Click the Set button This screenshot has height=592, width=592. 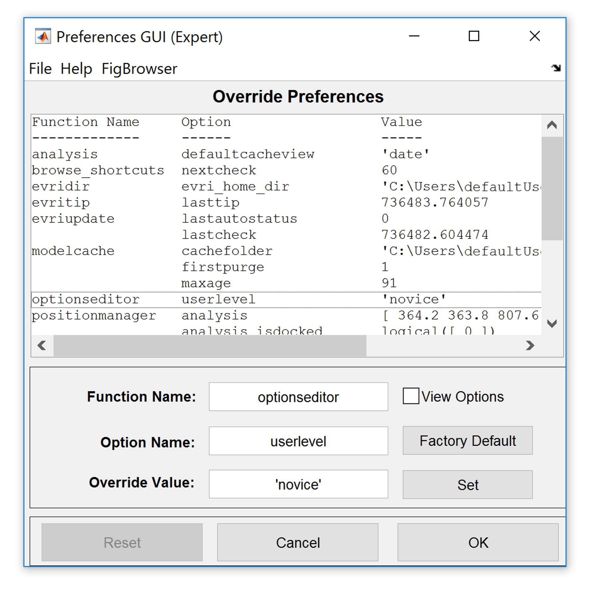click(x=467, y=484)
